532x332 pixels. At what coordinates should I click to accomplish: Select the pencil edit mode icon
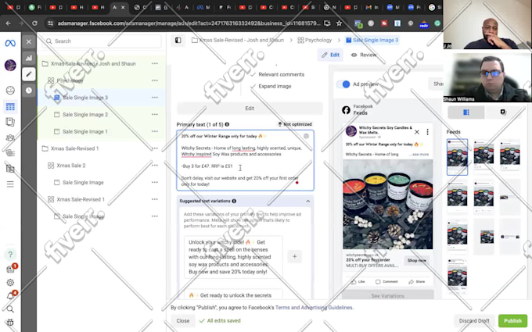pos(29,74)
